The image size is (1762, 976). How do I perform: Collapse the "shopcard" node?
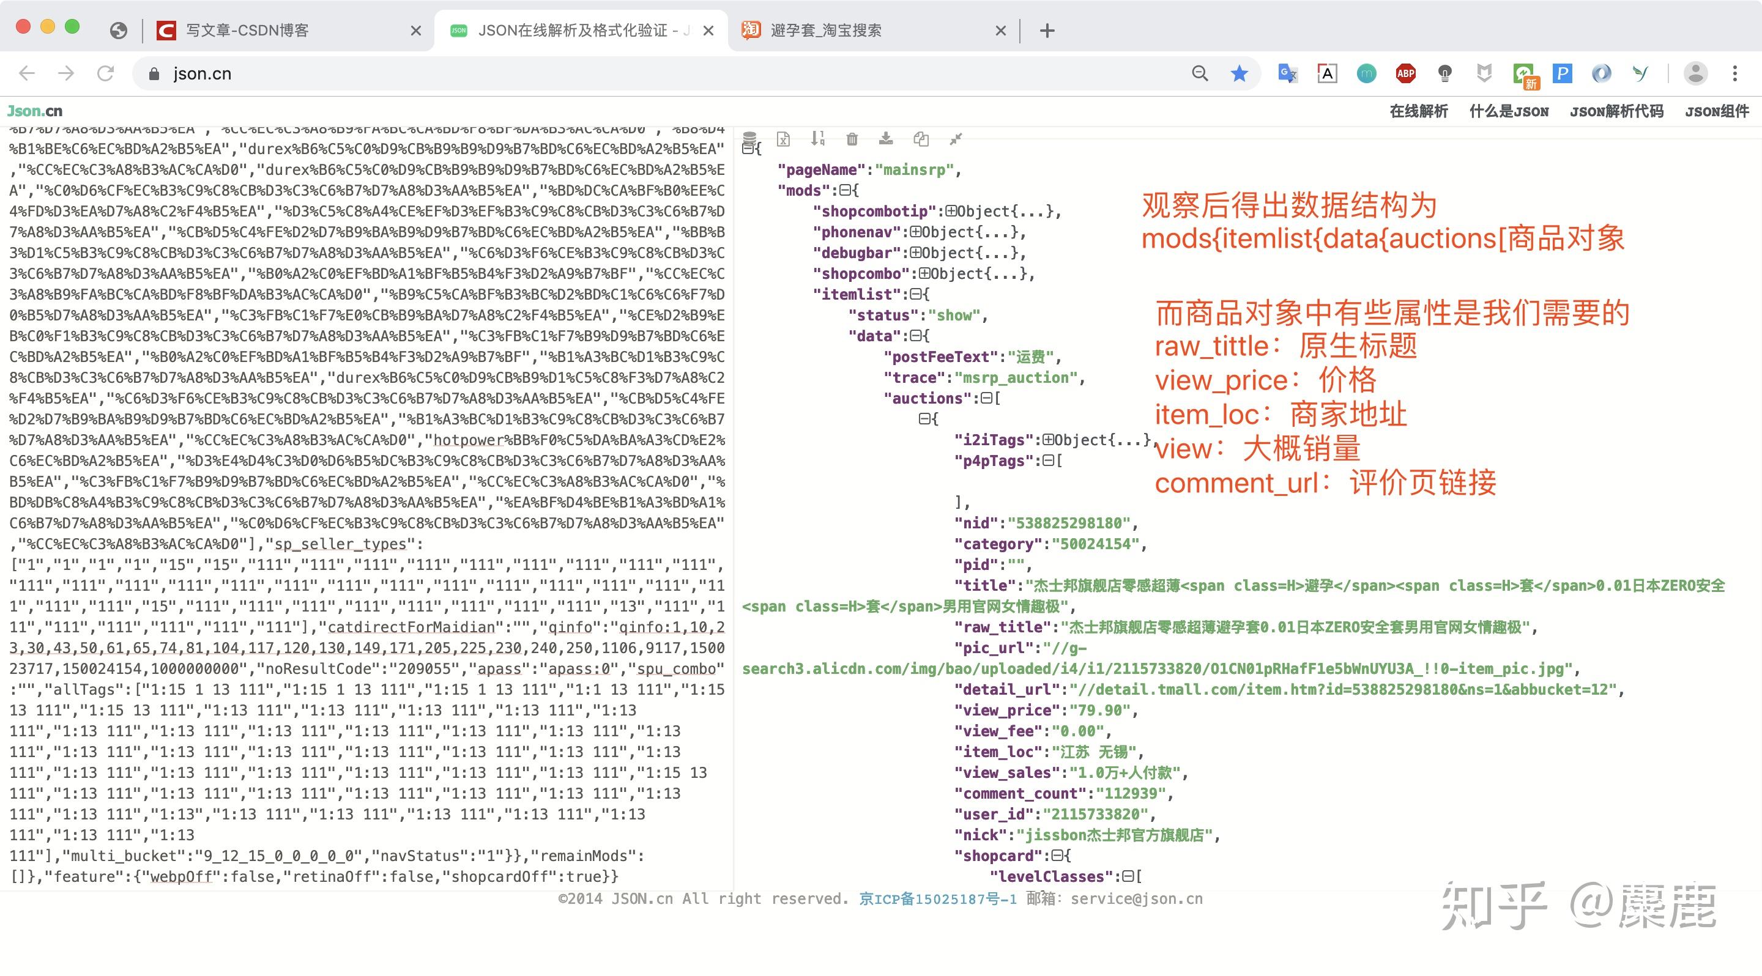[1057, 856]
